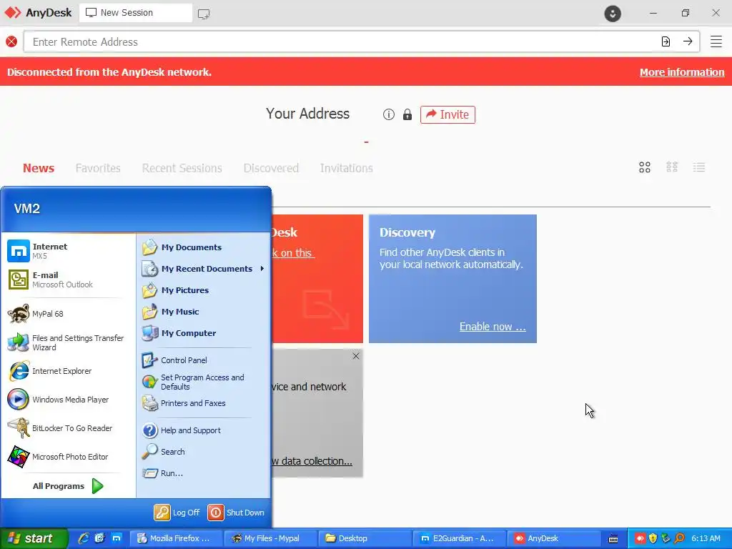Launch MyPal 68 from Start menu

(x=68, y=314)
